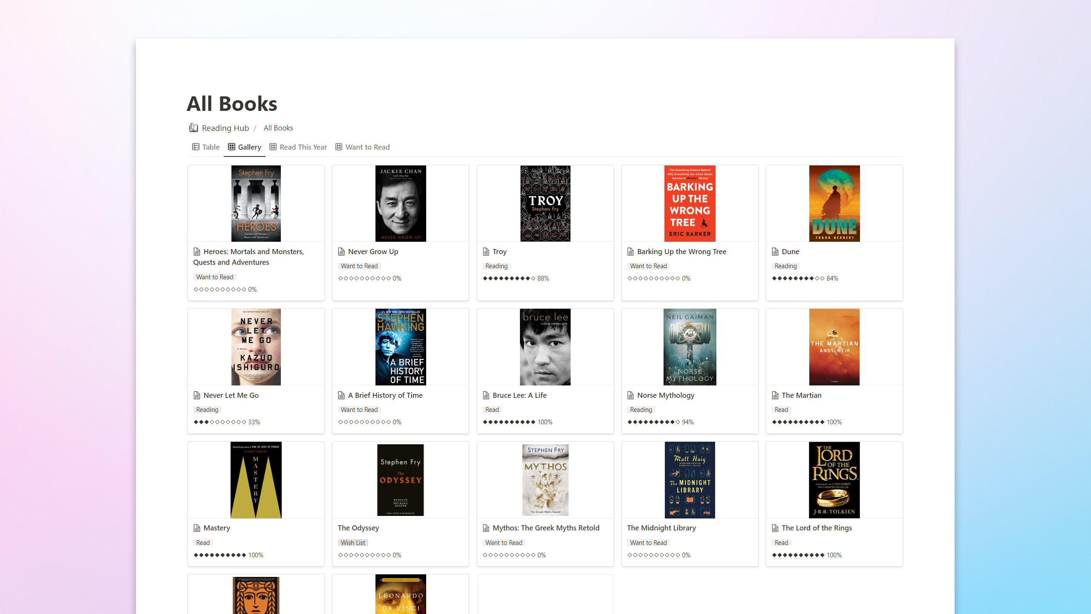Open The Odyssey book title

358,528
